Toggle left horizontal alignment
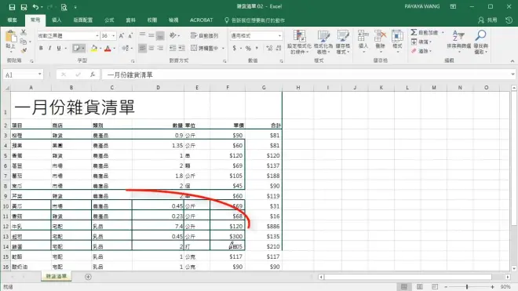The image size is (518, 291). tap(142, 48)
